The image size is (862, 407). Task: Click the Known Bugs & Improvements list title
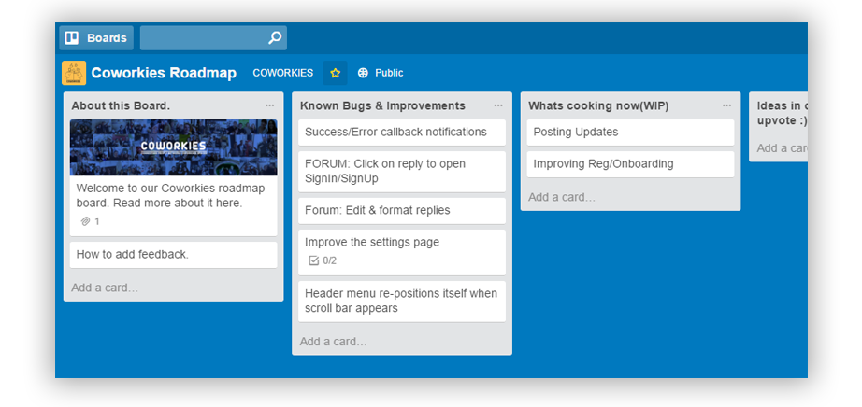coord(382,106)
